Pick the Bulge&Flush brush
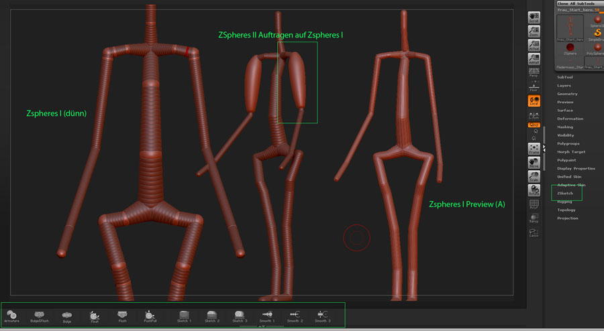 (x=40, y=316)
